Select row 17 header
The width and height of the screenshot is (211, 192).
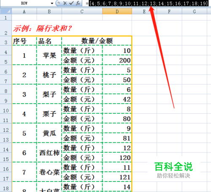pos(6,177)
